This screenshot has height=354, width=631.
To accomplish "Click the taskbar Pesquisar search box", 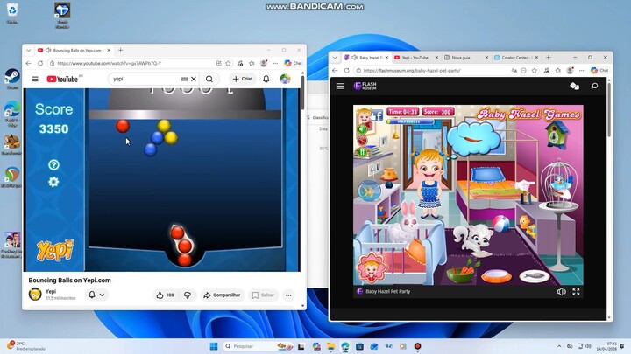I will pyautogui.click(x=259, y=346).
